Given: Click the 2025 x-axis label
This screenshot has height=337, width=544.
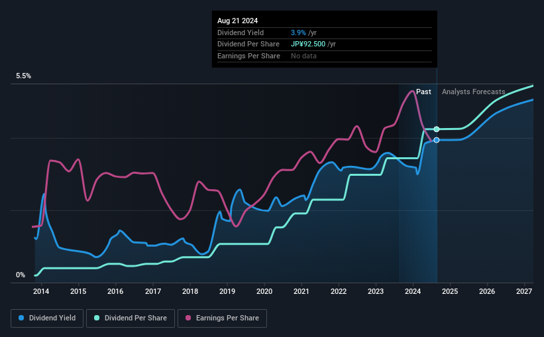Looking at the screenshot, I should click(x=450, y=291).
